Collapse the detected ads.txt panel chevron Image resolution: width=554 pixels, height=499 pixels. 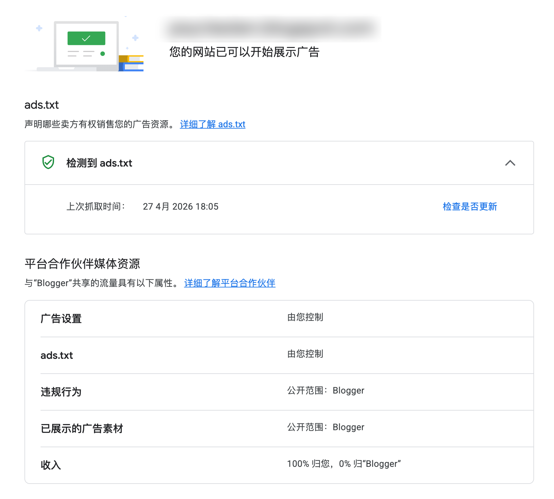pyautogui.click(x=510, y=163)
